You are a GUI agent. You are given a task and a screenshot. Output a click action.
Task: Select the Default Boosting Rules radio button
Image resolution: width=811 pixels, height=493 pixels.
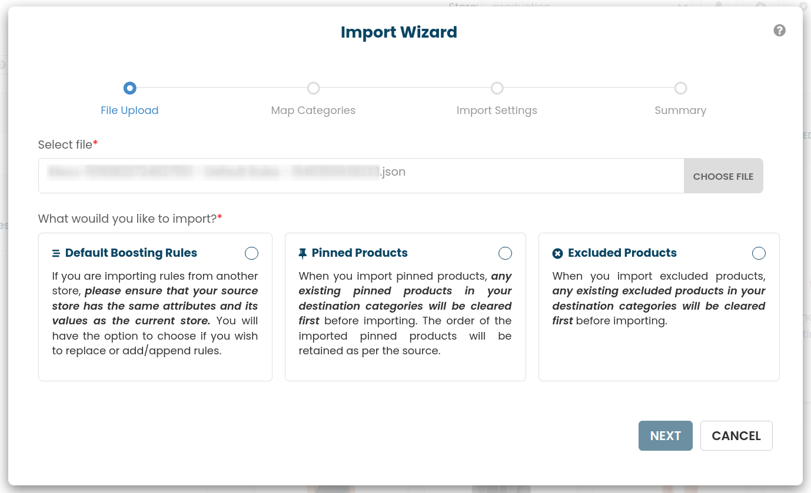click(x=251, y=253)
